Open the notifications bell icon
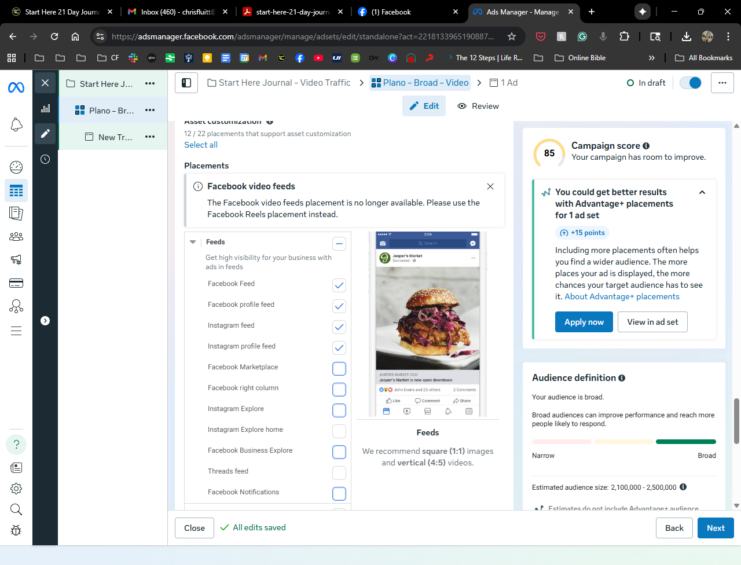This screenshot has width=741, height=565. (x=16, y=124)
